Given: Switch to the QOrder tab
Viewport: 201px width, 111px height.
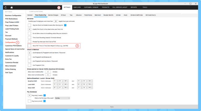Looking at the screenshot, I should [x=118, y=15].
